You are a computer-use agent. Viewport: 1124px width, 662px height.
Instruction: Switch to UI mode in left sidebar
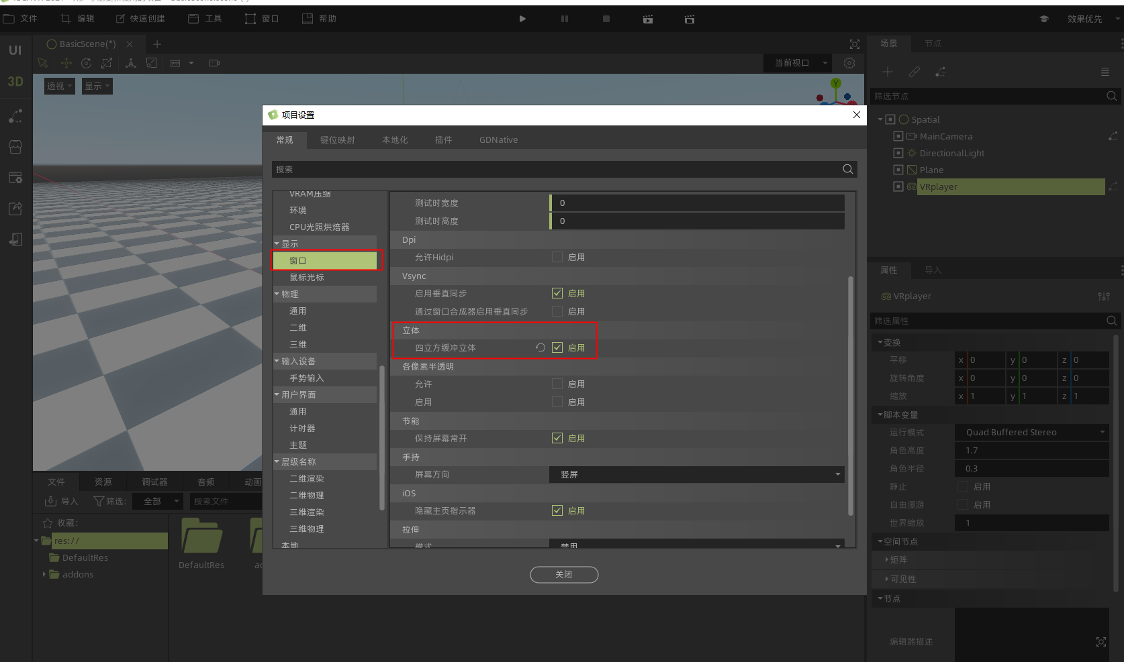pyautogui.click(x=15, y=50)
